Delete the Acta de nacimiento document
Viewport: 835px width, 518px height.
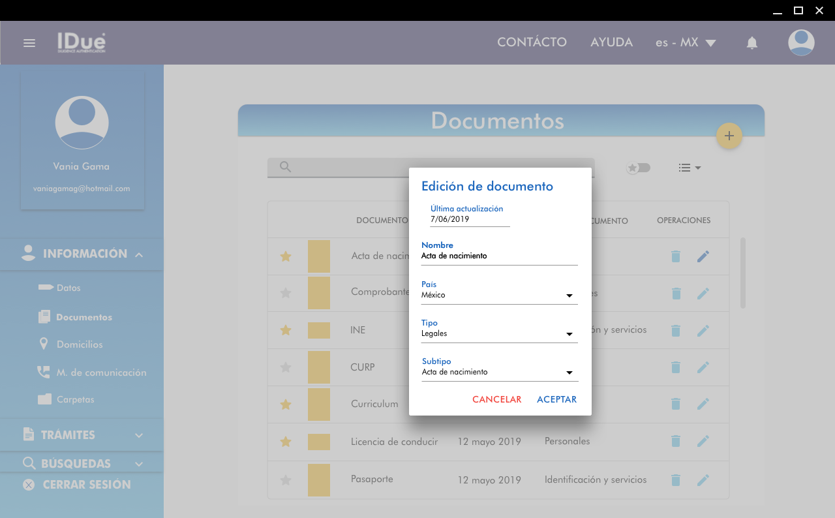click(x=676, y=256)
